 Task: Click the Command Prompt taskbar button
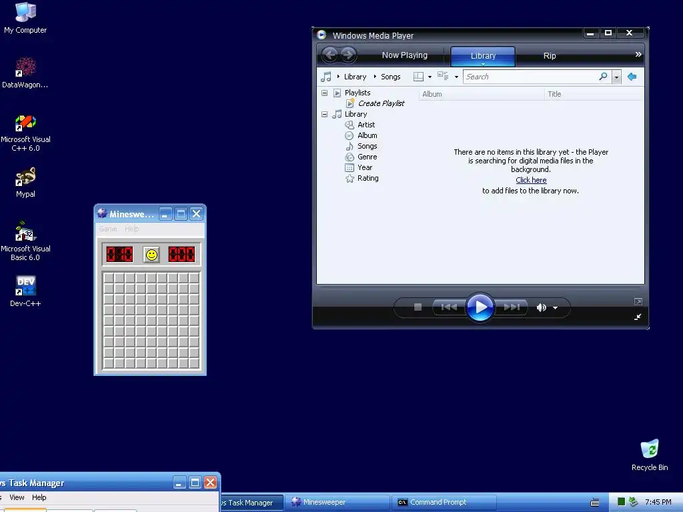pos(444,502)
